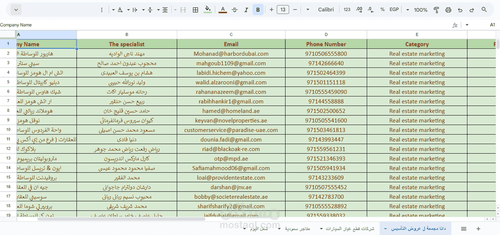Open the dropdown arrow on شركات قطع غيار السيارات tab
This screenshot has height=235, width=500.
321,229
